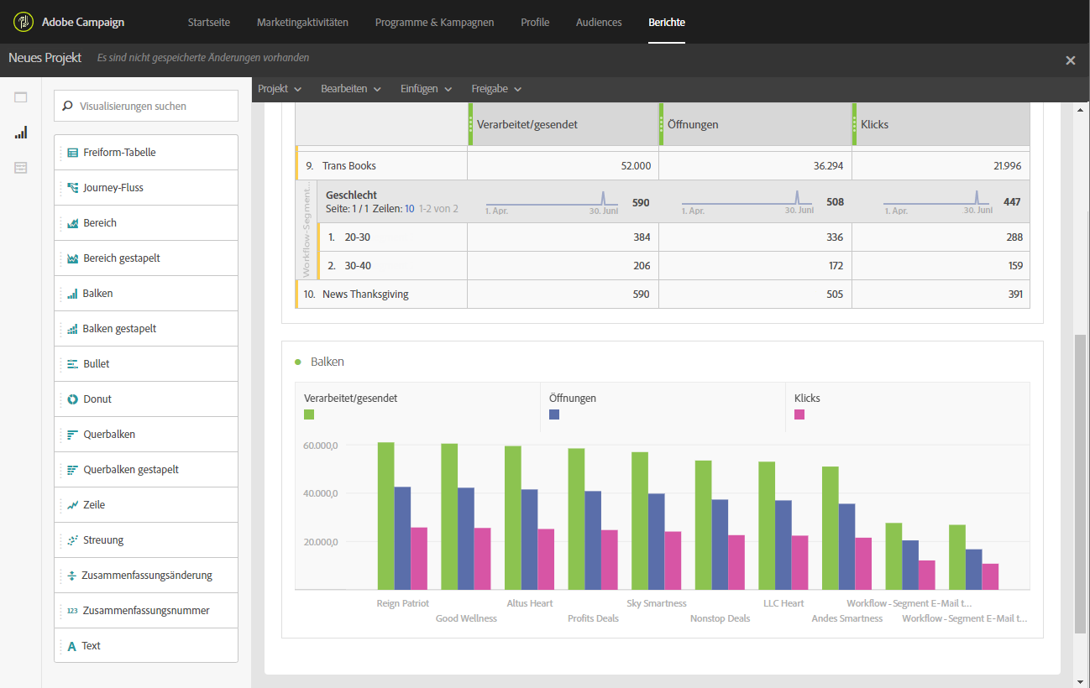
Task: Click the green dot beside Balken title
Action: (298, 362)
